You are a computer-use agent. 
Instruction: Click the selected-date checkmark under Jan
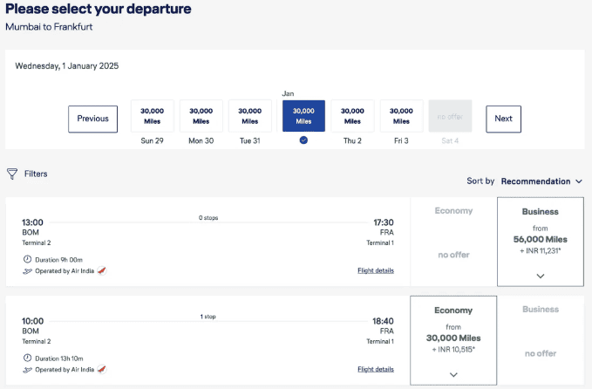pyautogui.click(x=303, y=140)
